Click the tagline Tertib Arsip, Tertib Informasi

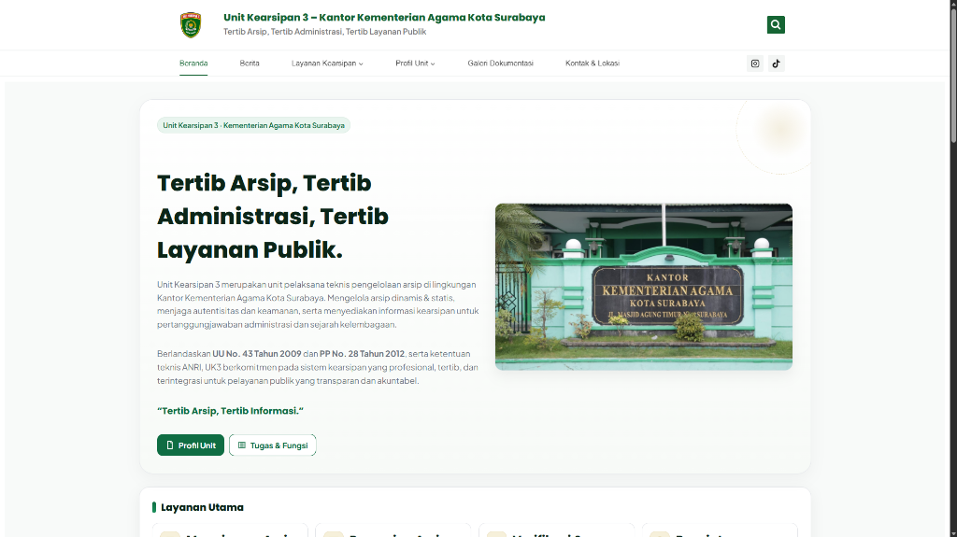click(230, 411)
